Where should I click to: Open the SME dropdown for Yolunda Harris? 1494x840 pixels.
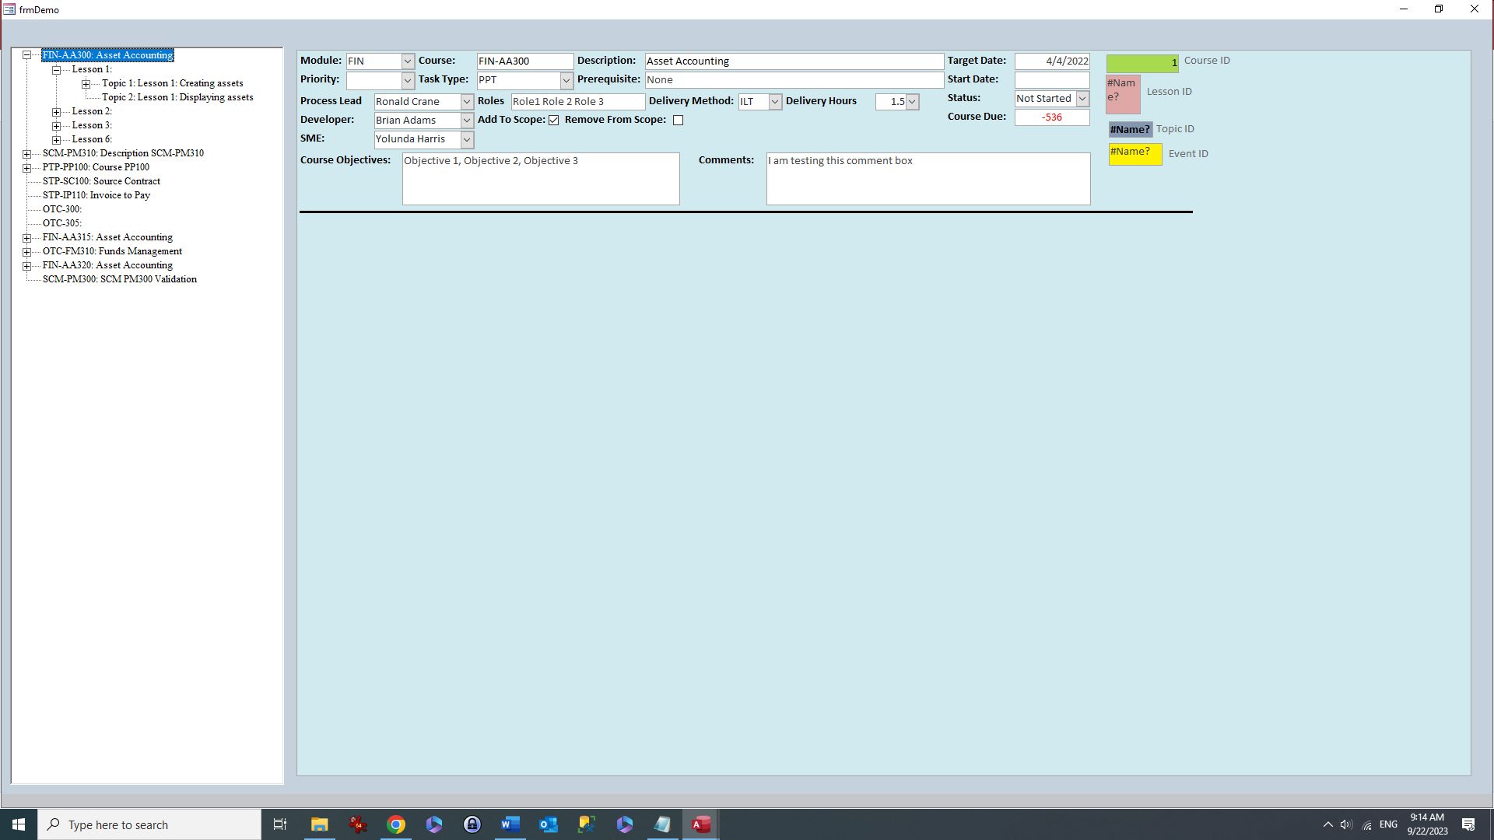467,139
